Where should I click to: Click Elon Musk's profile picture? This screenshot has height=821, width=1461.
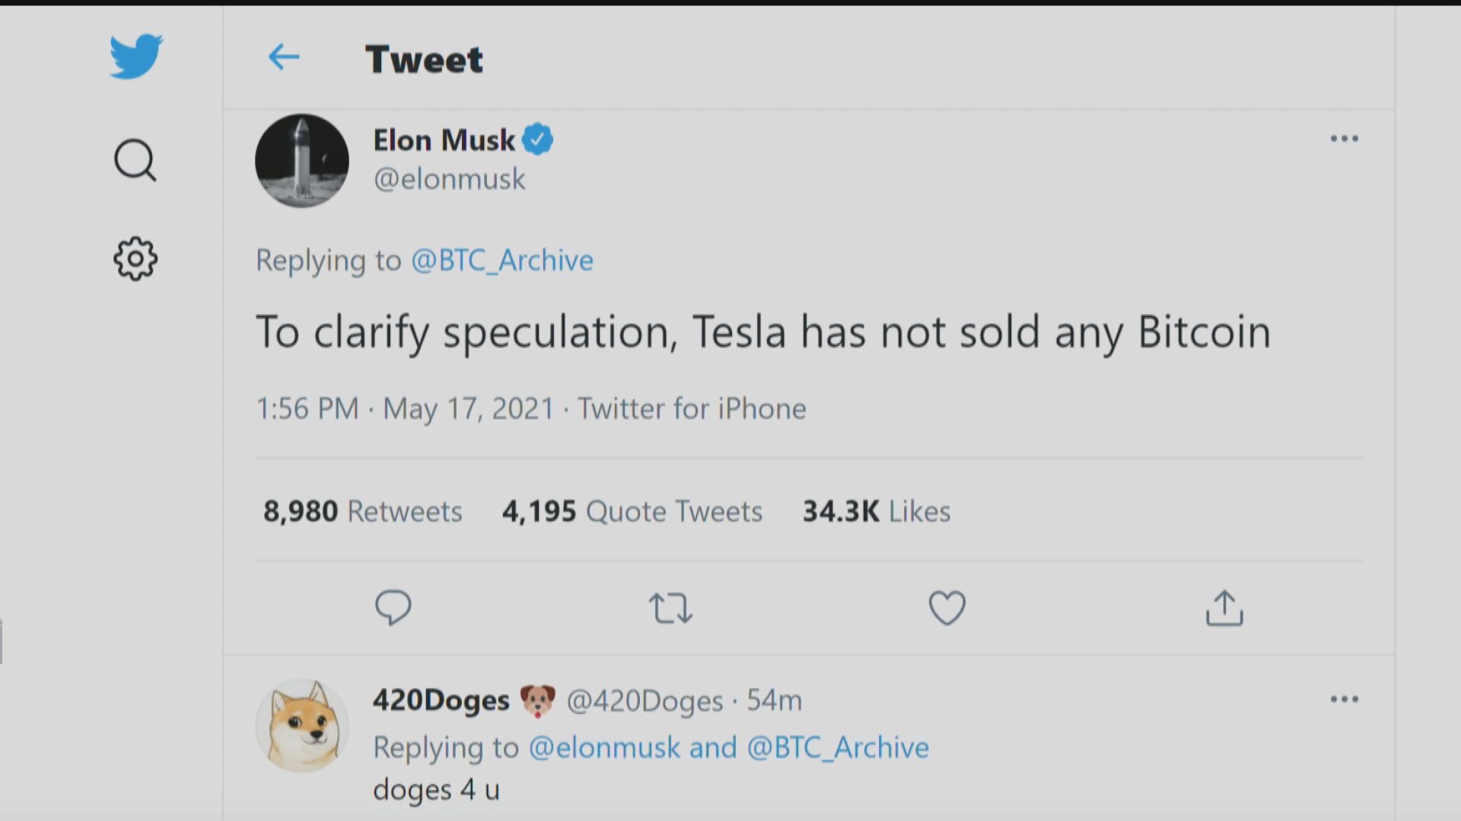pos(301,160)
